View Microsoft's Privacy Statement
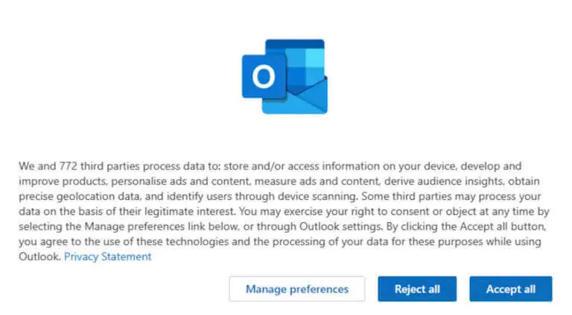 click(x=107, y=256)
